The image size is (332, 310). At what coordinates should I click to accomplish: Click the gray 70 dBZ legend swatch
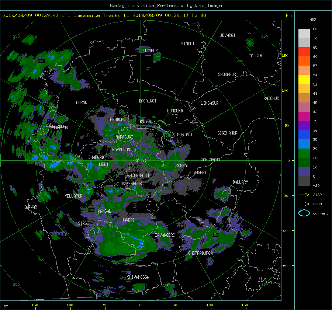(304, 42)
